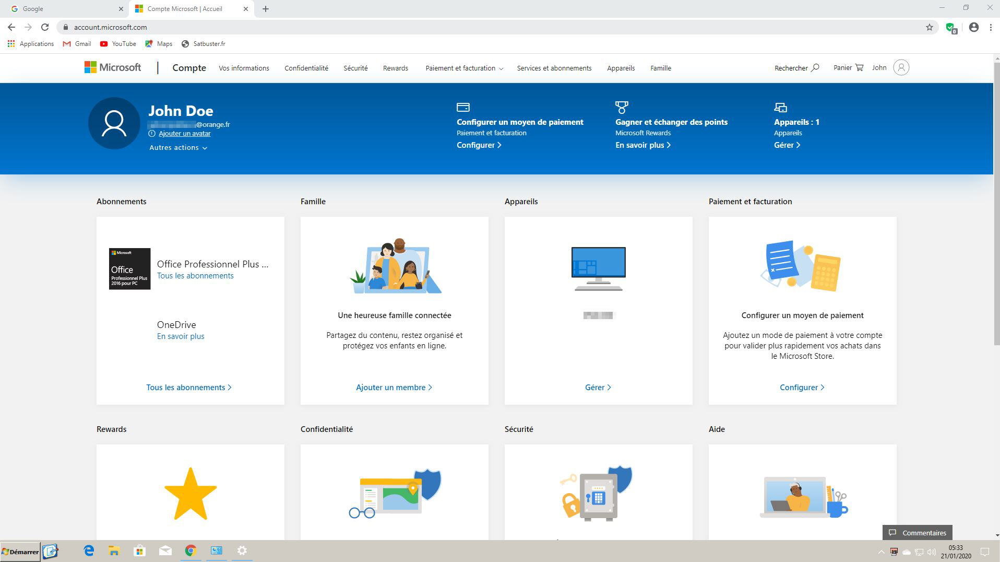Click Configurer in the blue banner
The height and width of the screenshot is (562, 1000).
479,145
